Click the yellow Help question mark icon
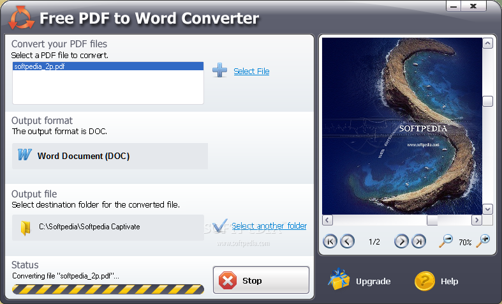 tap(425, 280)
